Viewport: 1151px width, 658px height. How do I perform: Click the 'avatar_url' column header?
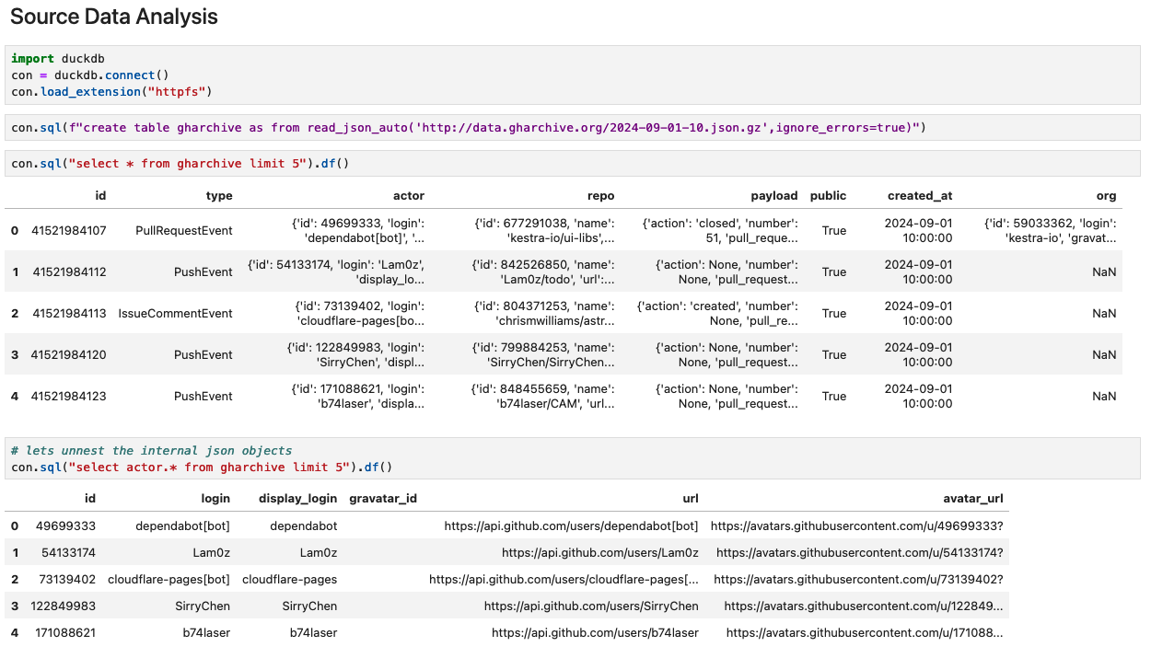tap(974, 498)
